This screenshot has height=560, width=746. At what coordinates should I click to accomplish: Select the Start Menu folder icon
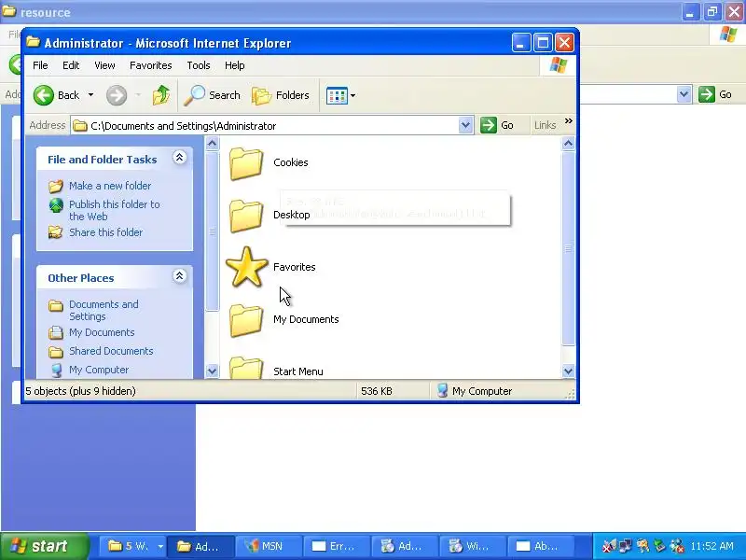point(246,368)
